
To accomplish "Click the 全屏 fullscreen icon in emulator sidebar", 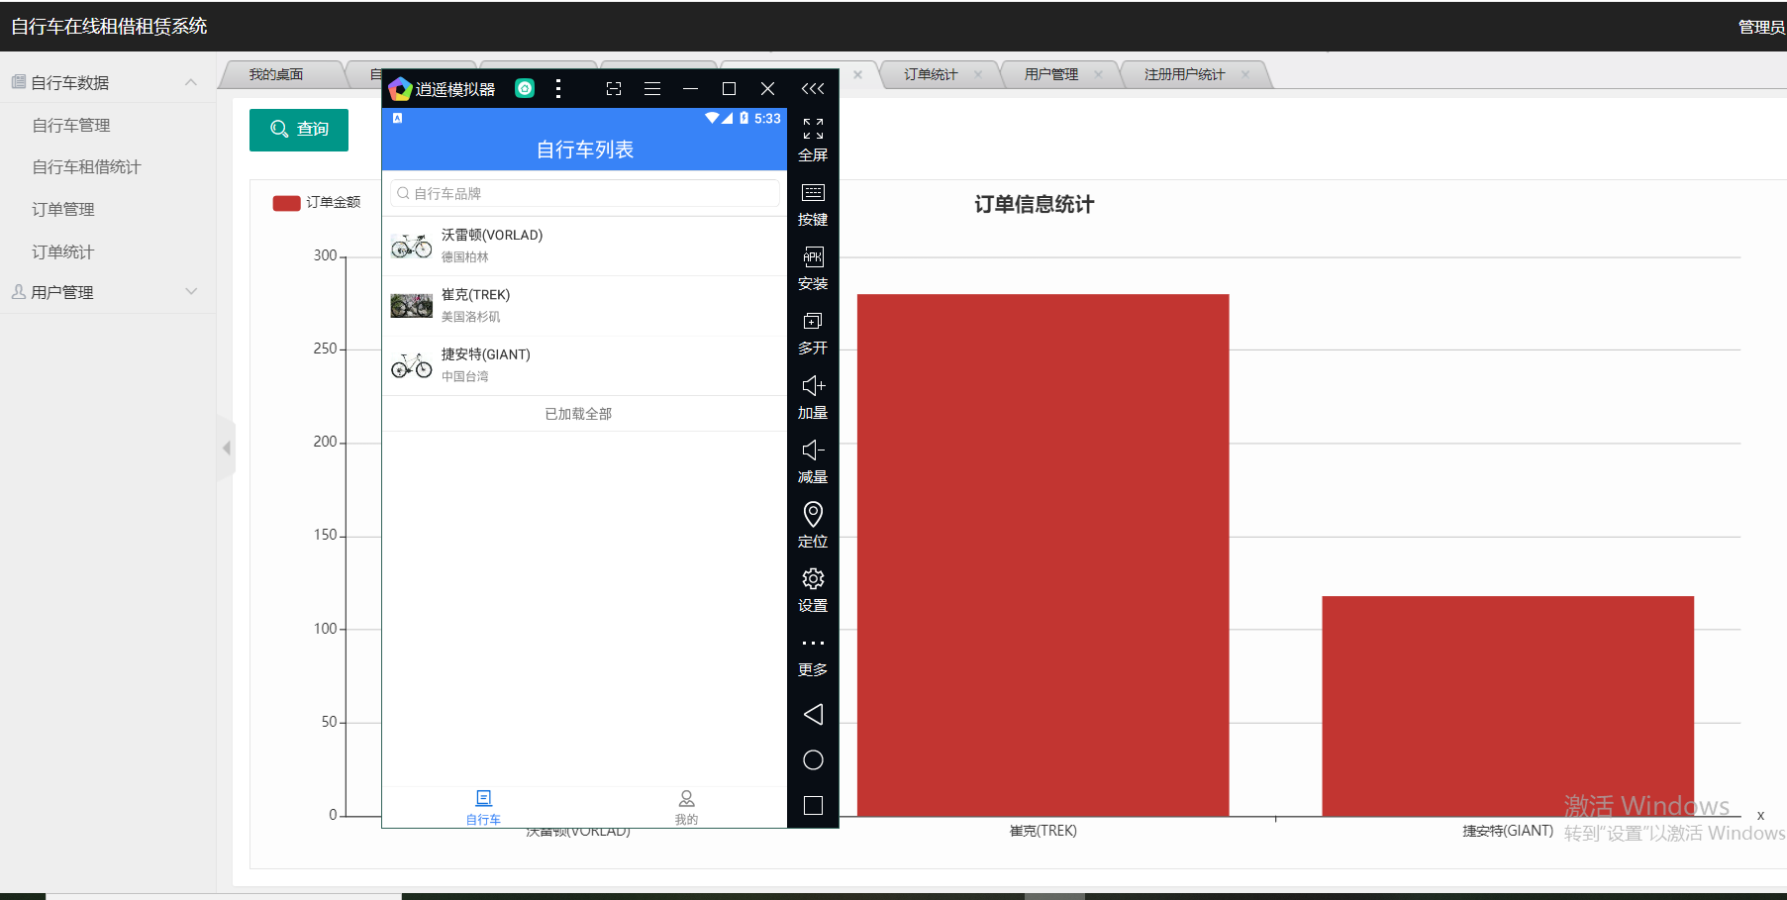I will (813, 129).
